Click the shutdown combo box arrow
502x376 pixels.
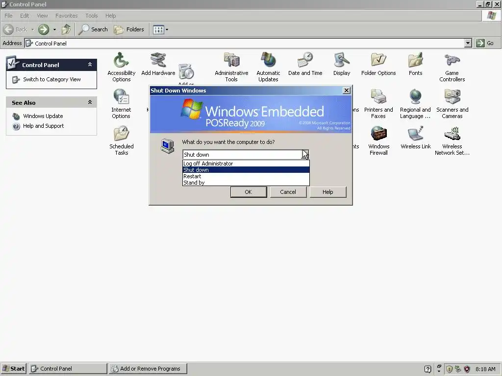[x=305, y=154]
